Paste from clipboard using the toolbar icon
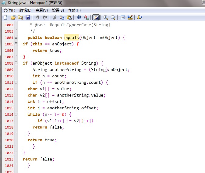Viewport: 205px width, 173px height. pos(69,18)
